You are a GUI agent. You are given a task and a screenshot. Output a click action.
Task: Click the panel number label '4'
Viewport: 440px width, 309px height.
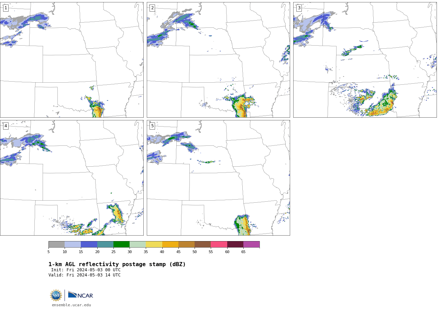5,126
